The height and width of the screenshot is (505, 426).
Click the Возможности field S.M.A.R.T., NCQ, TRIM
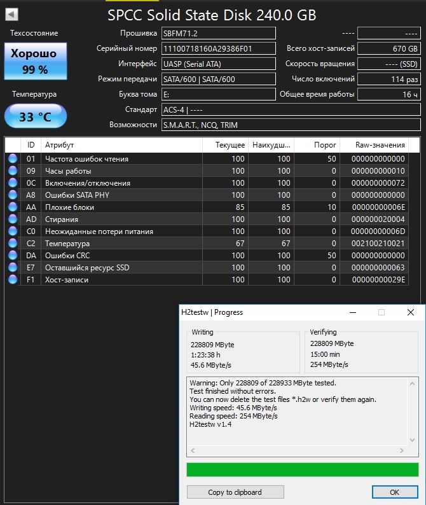click(x=291, y=125)
